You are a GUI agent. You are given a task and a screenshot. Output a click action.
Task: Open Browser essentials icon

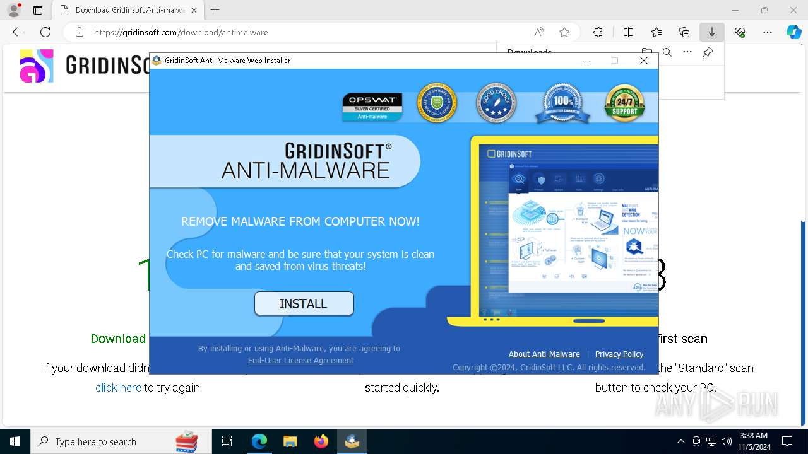[x=740, y=32]
